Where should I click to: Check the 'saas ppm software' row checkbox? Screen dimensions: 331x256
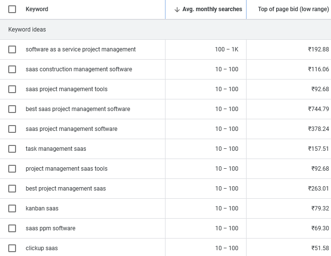point(12,228)
